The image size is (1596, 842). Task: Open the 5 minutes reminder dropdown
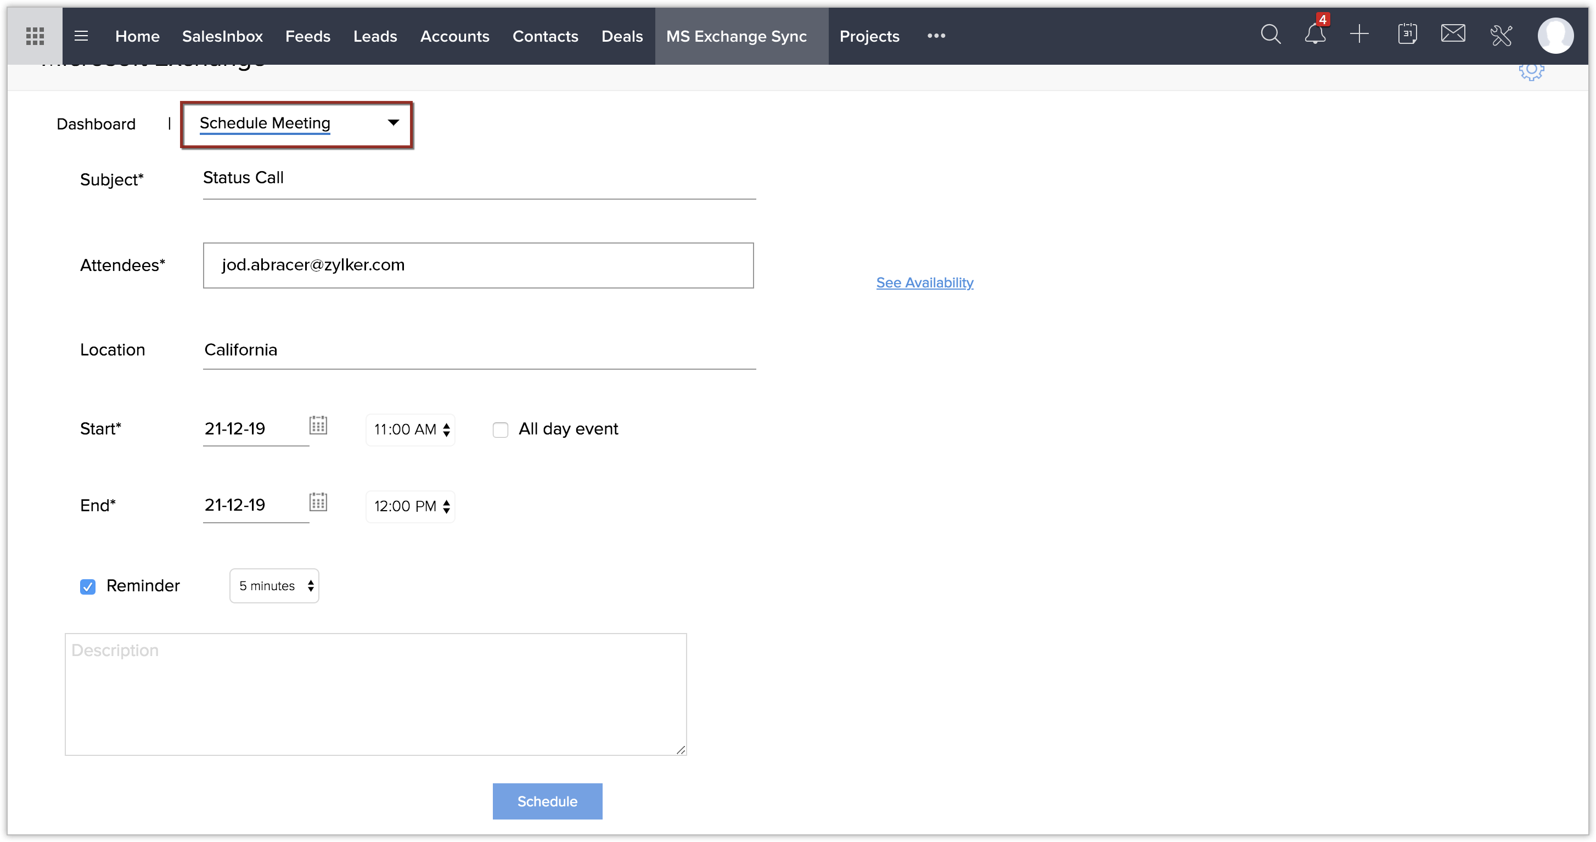(274, 586)
